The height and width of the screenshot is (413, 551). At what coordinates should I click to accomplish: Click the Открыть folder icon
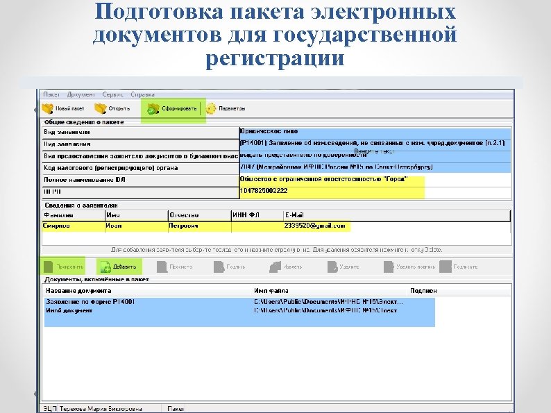(101, 108)
